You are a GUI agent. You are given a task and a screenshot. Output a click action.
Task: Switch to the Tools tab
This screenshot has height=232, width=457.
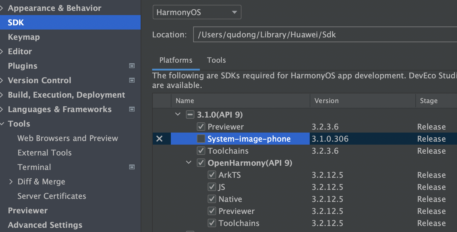216,60
